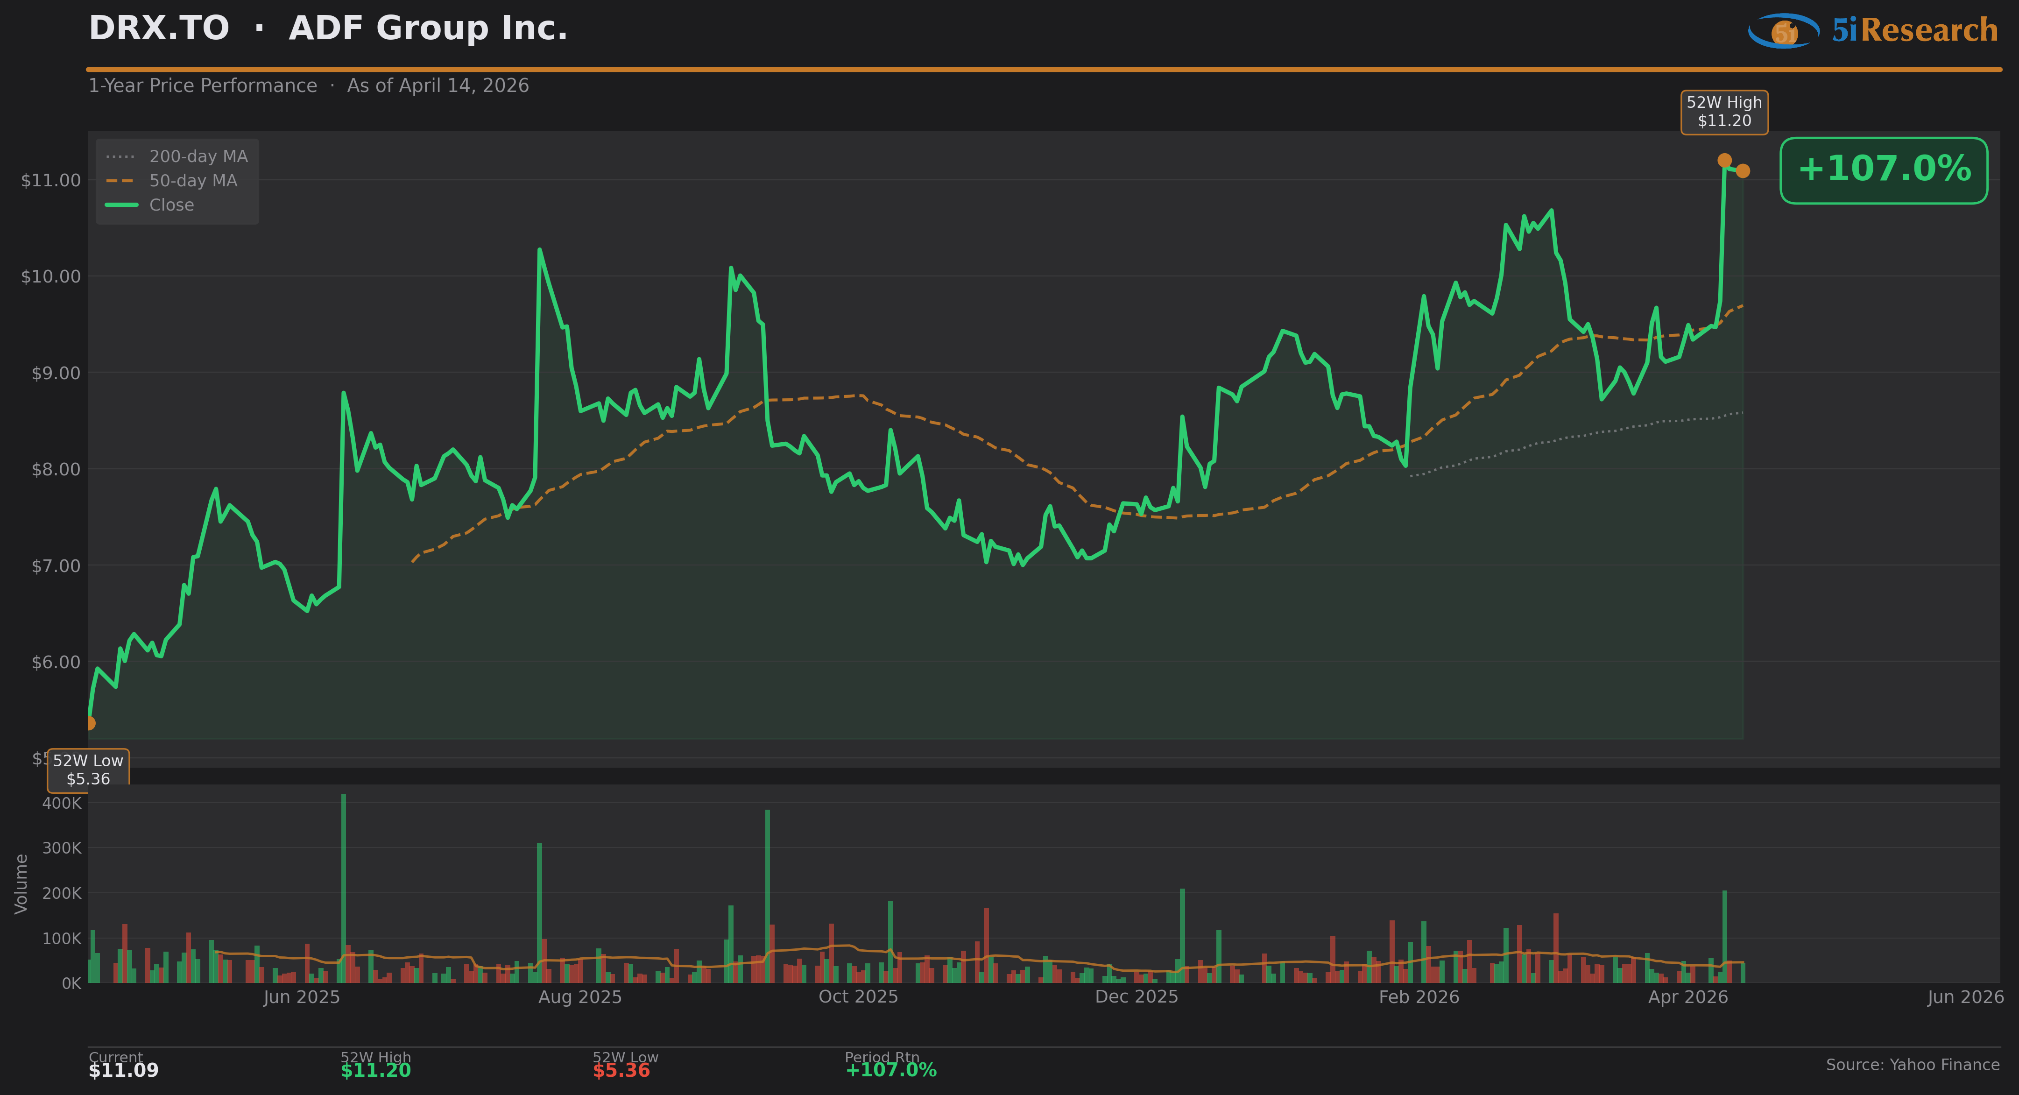Click the Current $11.09 footer value

point(123,1070)
